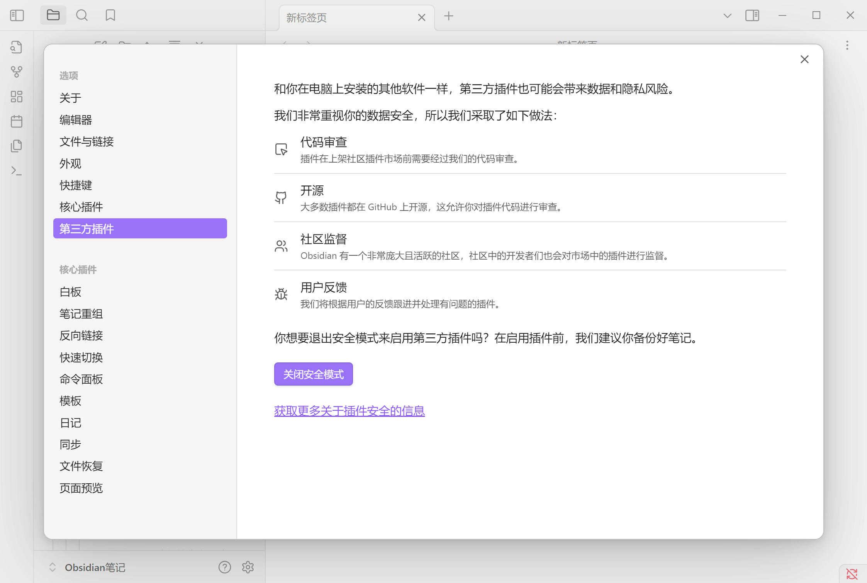Follow the 获取更多关于插件安全的信息 link
The image size is (867, 583).
tap(349, 411)
